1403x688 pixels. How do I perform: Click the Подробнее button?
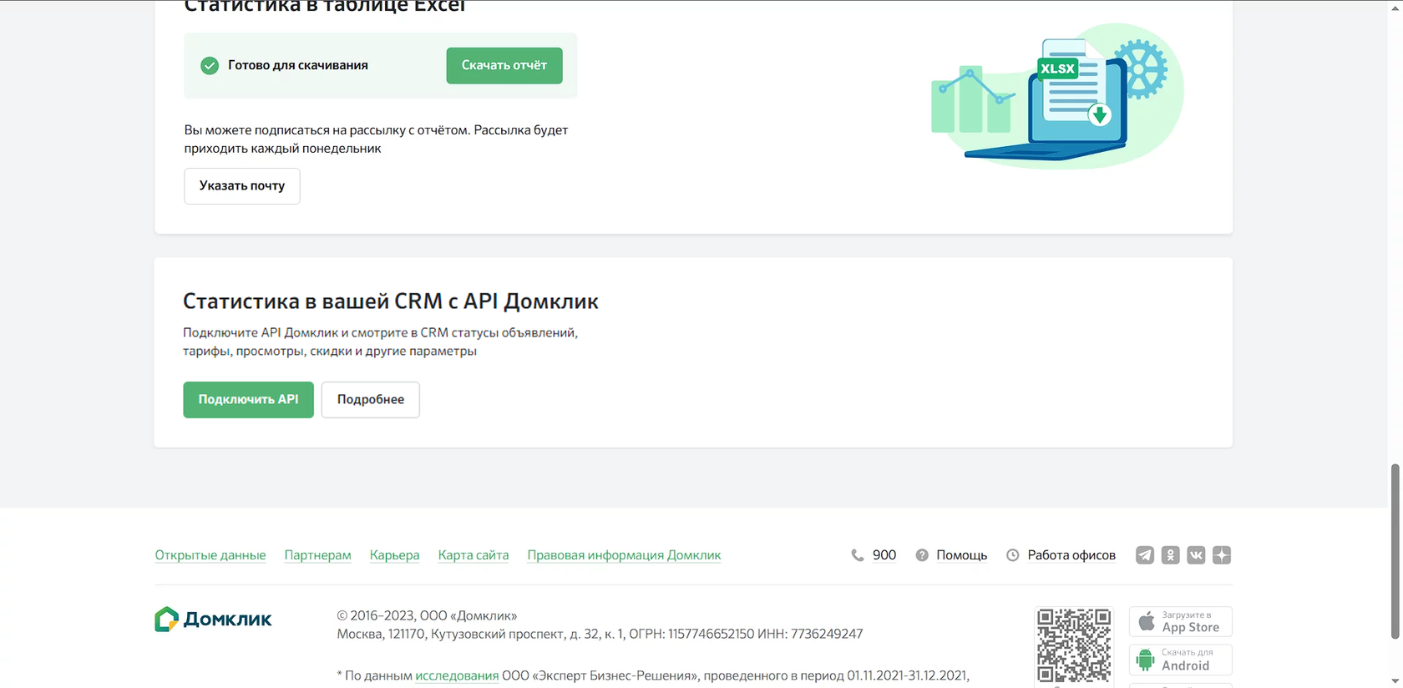pos(371,400)
